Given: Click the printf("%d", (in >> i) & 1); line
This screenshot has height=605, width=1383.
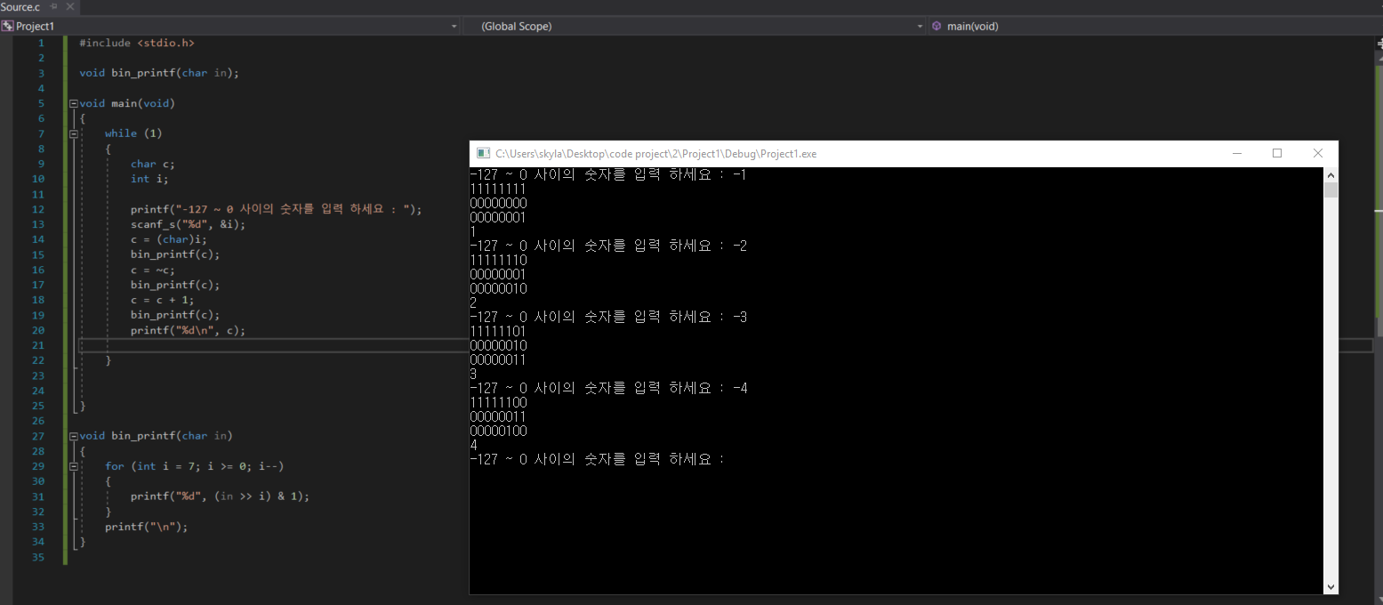Looking at the screenshot, I should click(220, 496).
